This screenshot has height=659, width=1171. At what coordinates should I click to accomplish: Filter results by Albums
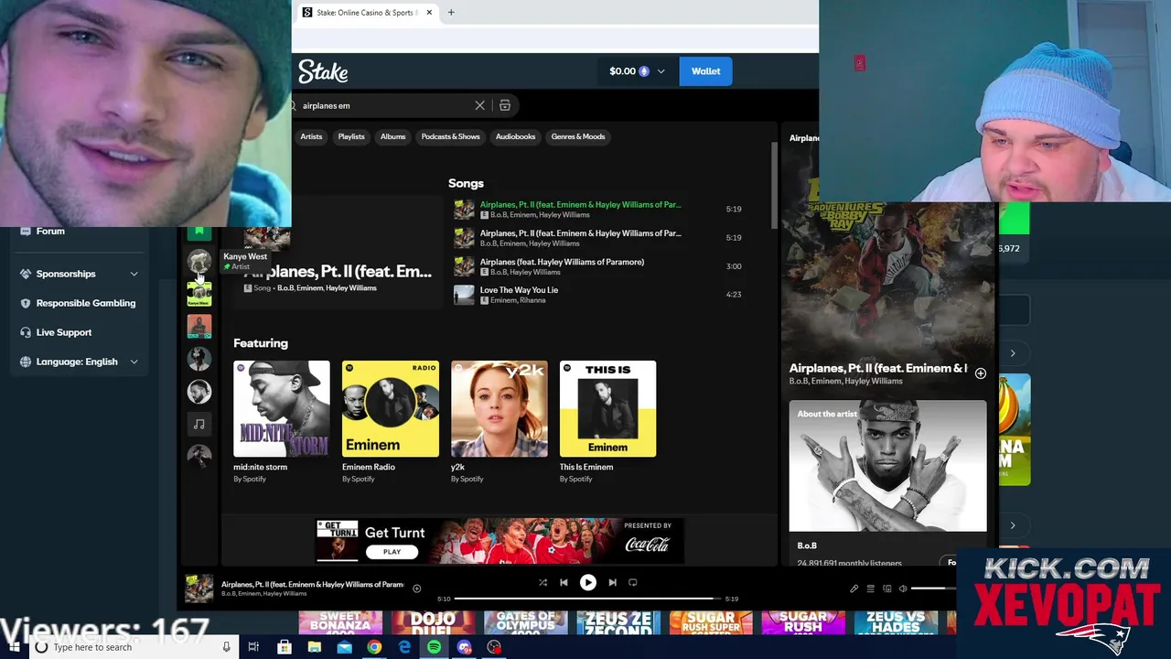tap(392, 136)
